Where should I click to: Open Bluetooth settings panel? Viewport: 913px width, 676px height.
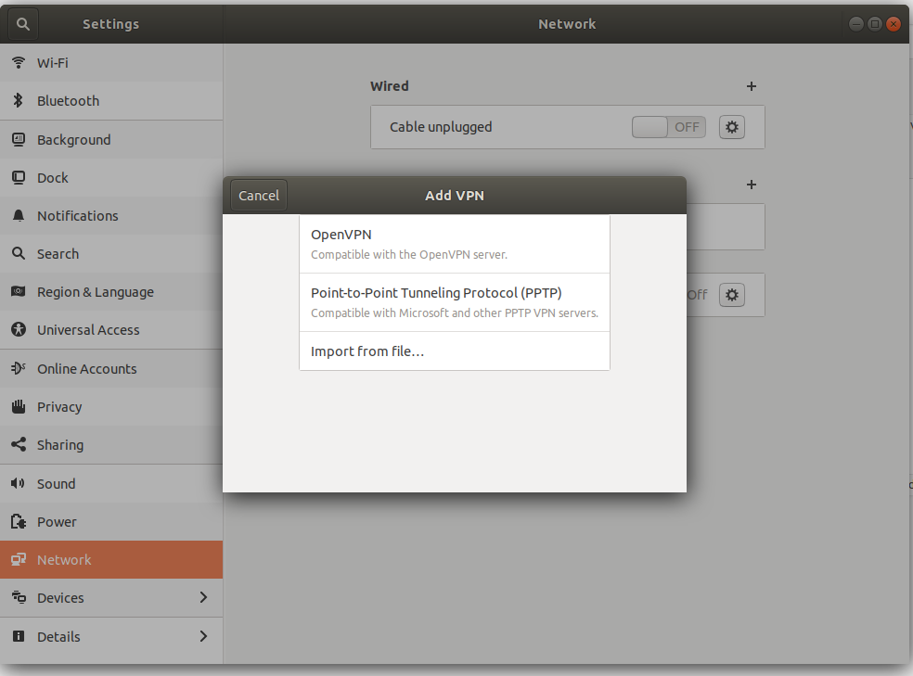(x=111, y=101)
